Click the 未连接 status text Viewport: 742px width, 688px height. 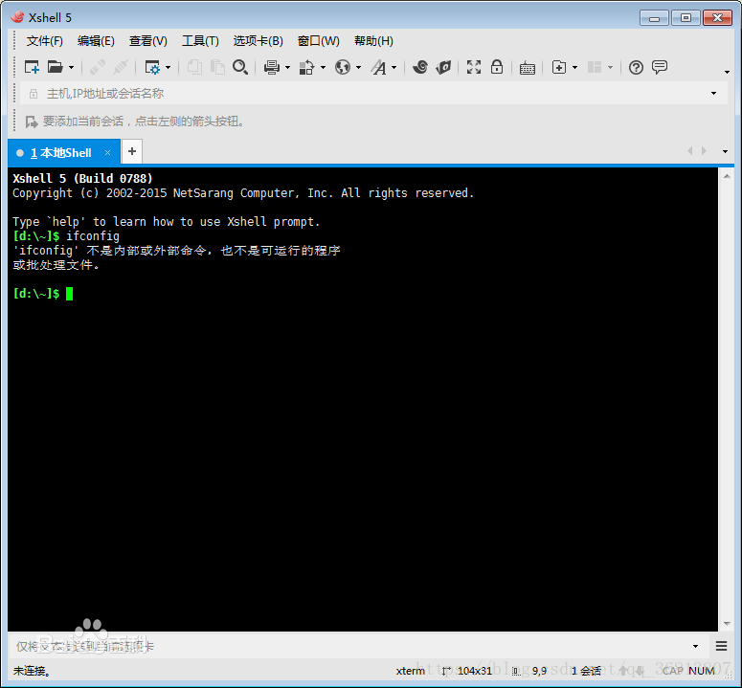pos(32,671)
